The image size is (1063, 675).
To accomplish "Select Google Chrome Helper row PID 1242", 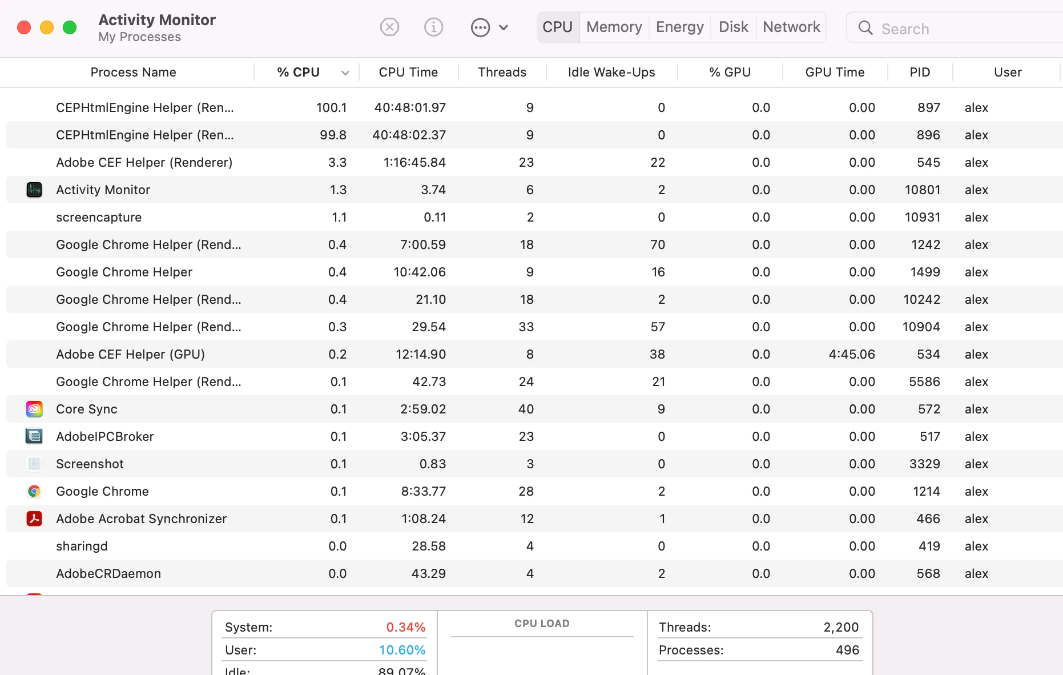I will pyautogui.click(x=534, y=244).
